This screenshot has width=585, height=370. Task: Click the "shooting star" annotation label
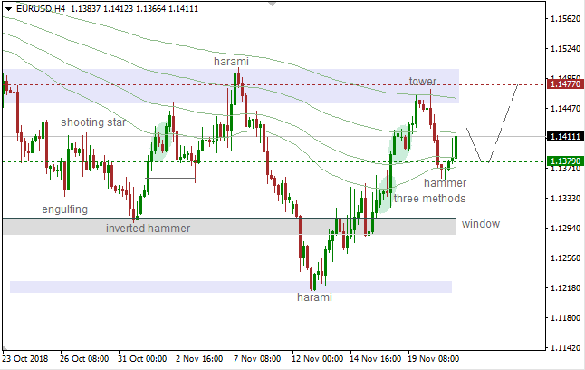click(x=95, y=122)
